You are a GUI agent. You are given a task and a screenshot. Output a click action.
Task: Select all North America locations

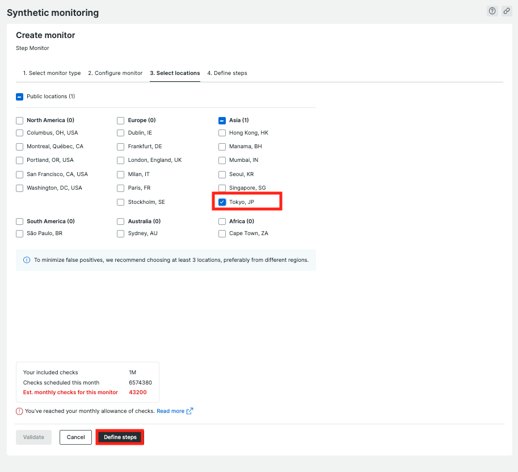click(x=19, y=120)
